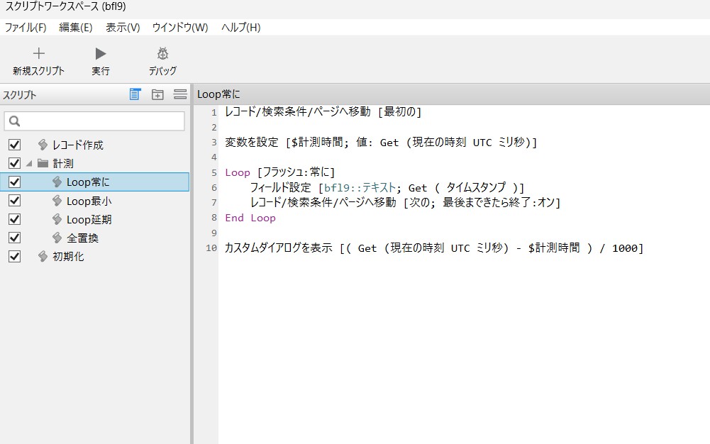
Task: Click the script icon beside 全置換
Action: 57,238
